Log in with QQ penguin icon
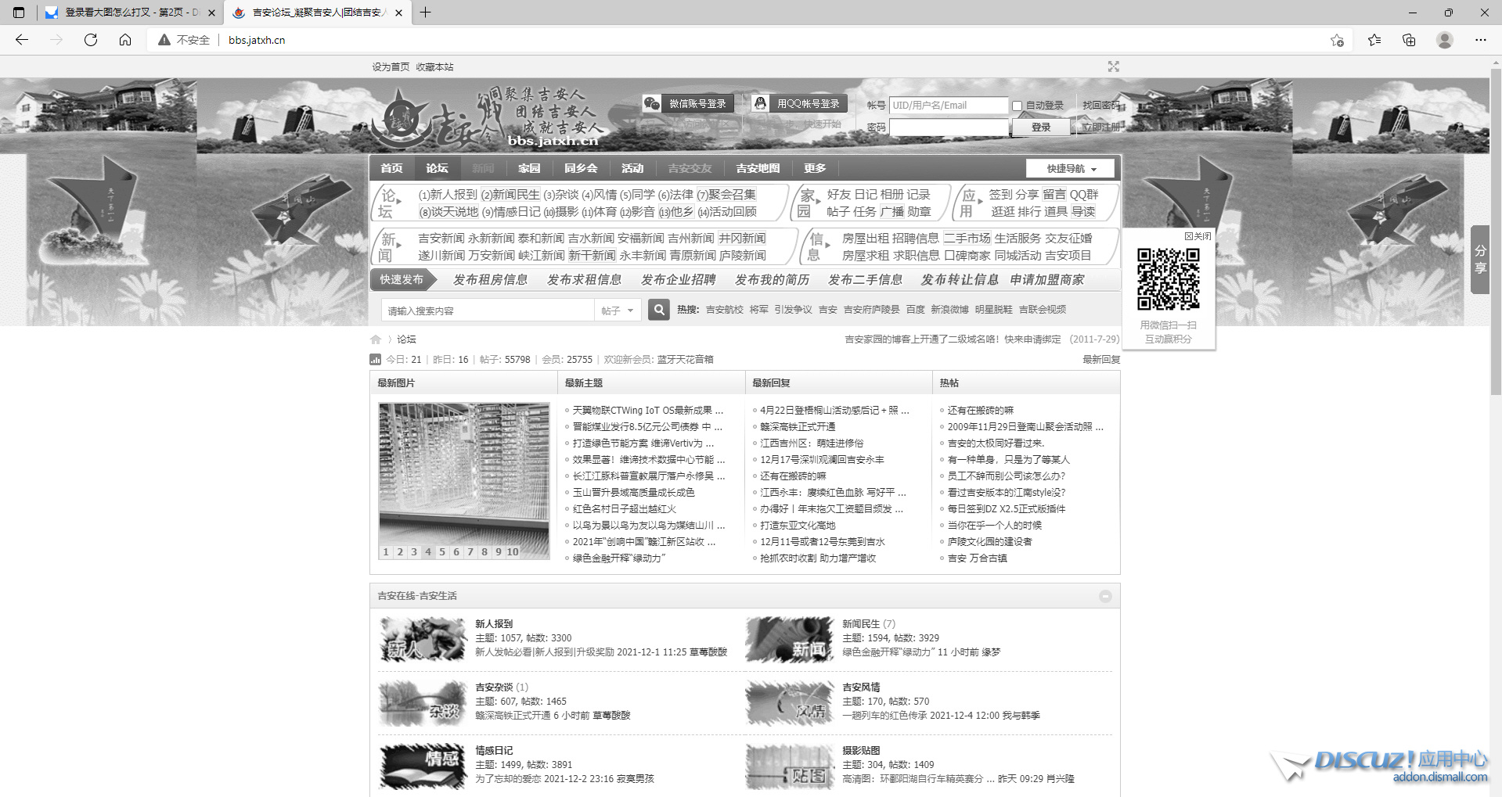This screenshot has height=797, width=1502. 760,103
